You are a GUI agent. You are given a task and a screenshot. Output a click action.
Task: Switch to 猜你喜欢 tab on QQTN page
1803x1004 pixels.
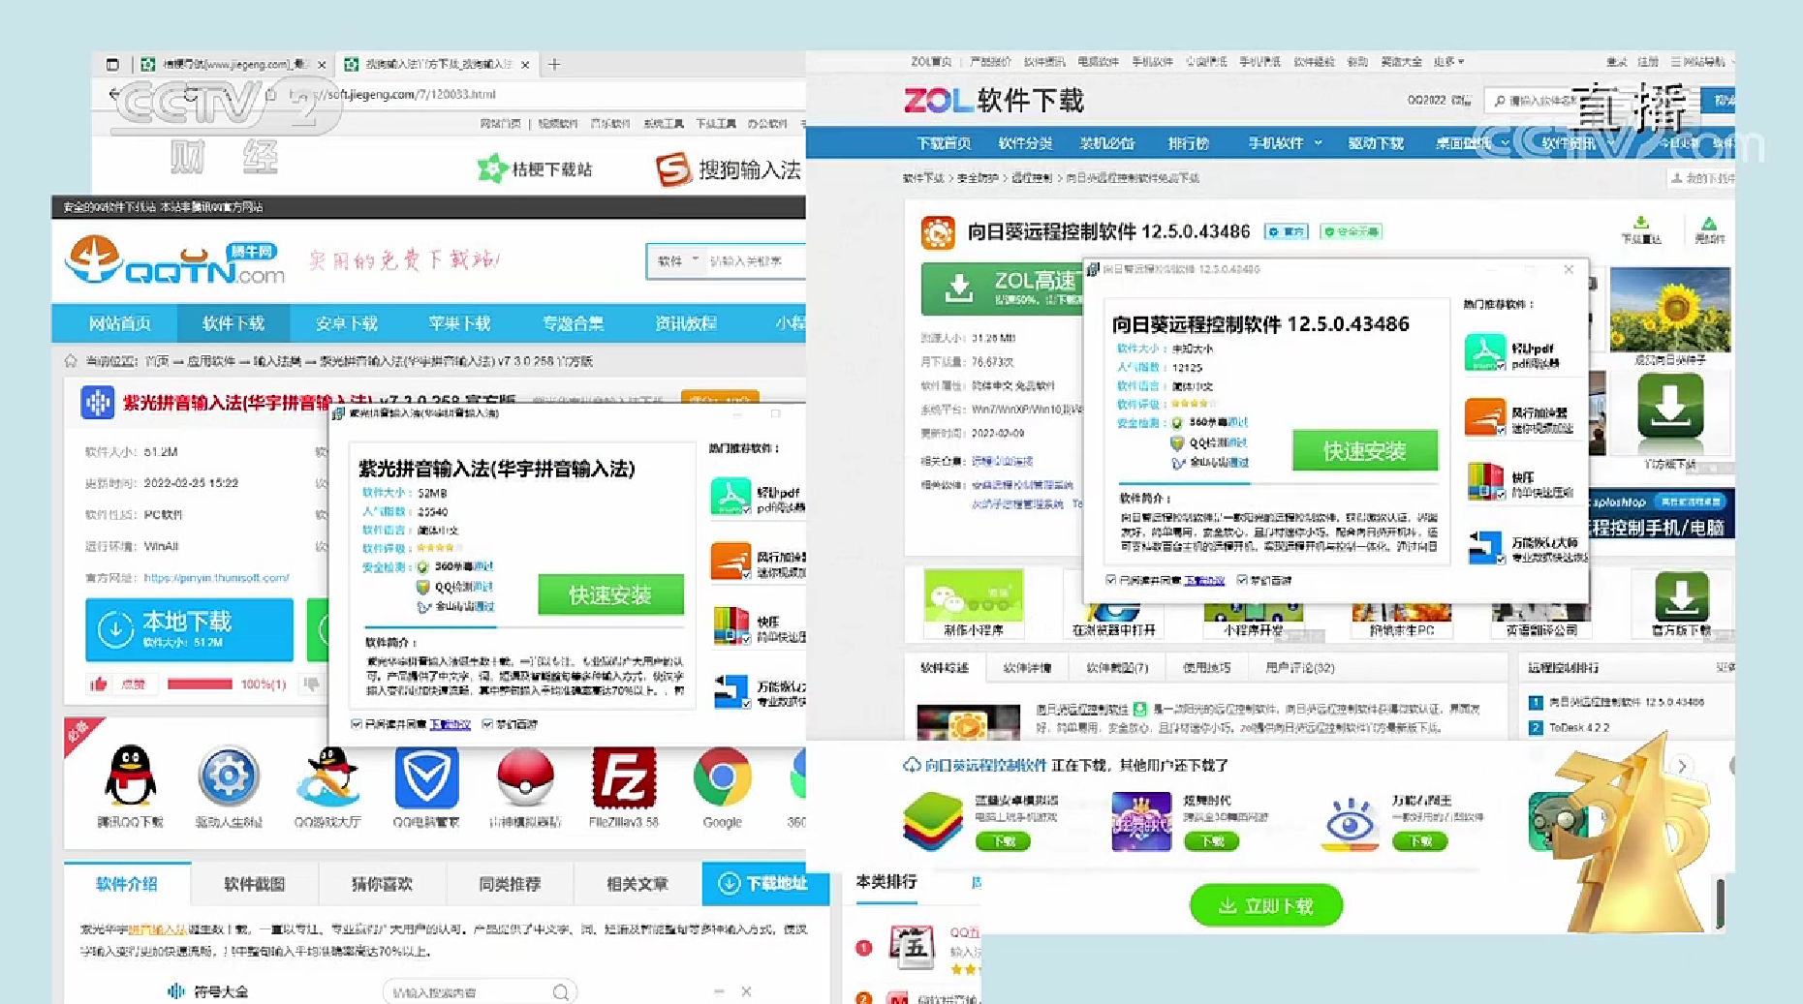382,884
